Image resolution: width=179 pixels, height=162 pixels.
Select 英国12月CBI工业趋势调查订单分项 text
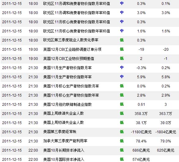[72, 49]
